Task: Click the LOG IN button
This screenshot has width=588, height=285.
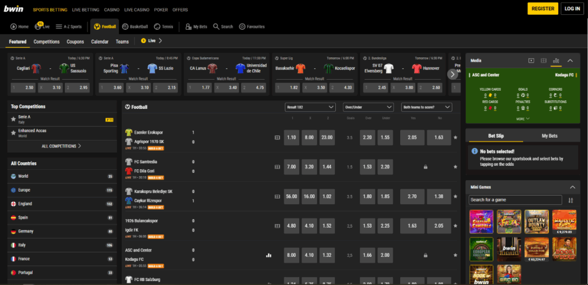Action: (572, 9)
